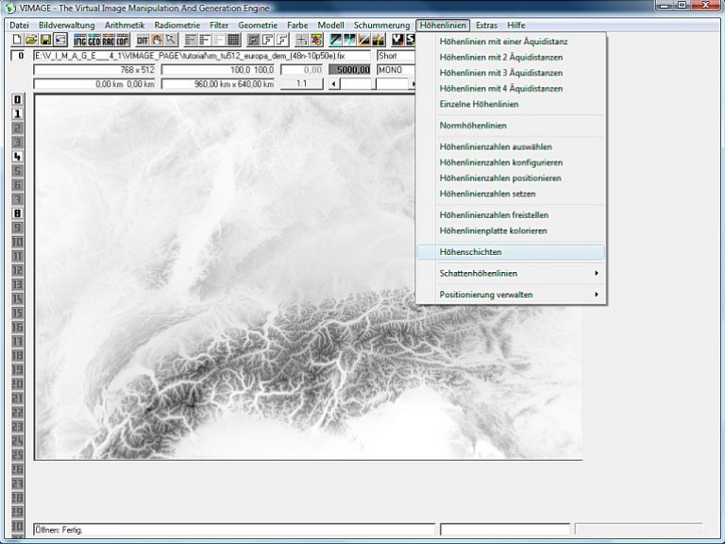
Task: Click the IMG toolbar button
Action: pyautogui.click(x=80, y=41)
